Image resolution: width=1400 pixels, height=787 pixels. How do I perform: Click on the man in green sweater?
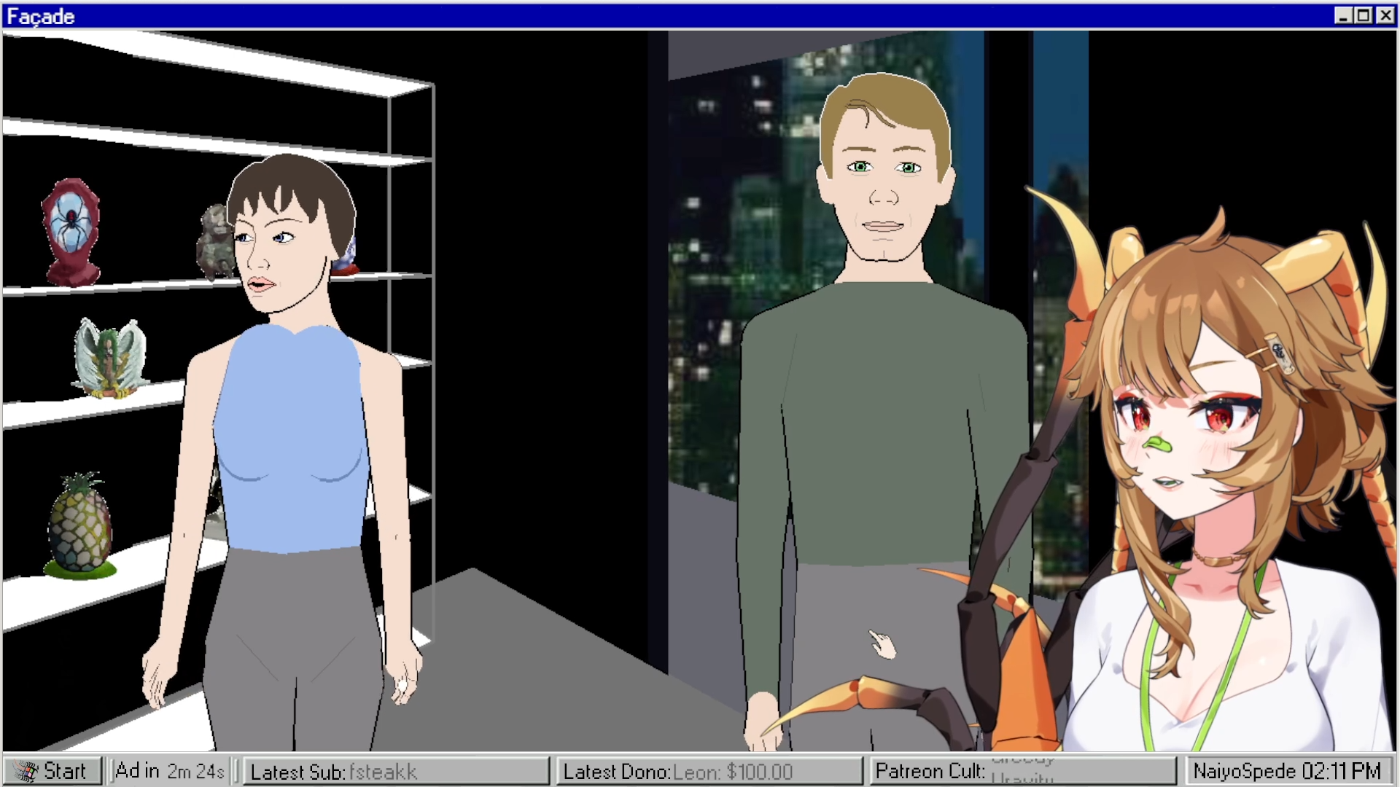coord(882,412)
